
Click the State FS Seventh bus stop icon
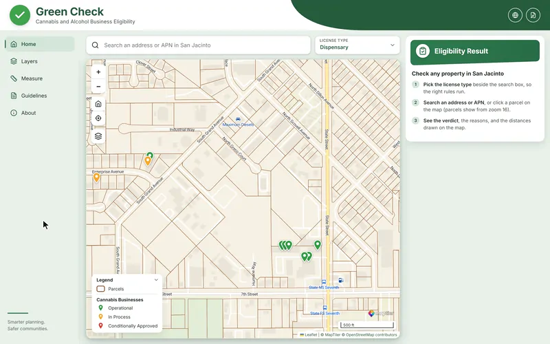click(x=324, y=308)
